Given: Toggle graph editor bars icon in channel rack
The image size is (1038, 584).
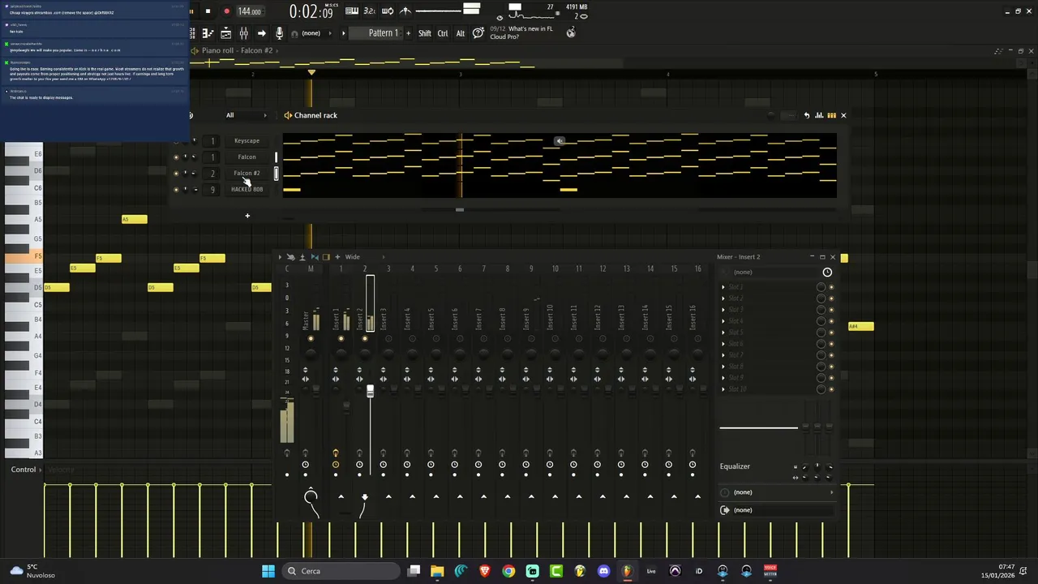Looking at the screenshot, I should (x=819, y=115).
